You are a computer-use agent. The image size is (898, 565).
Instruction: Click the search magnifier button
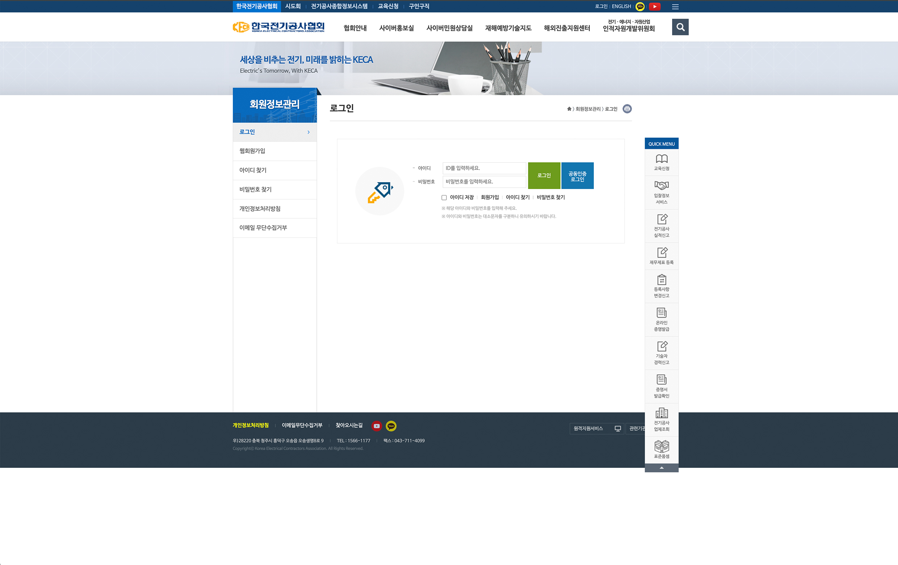(x=680, y=27)
